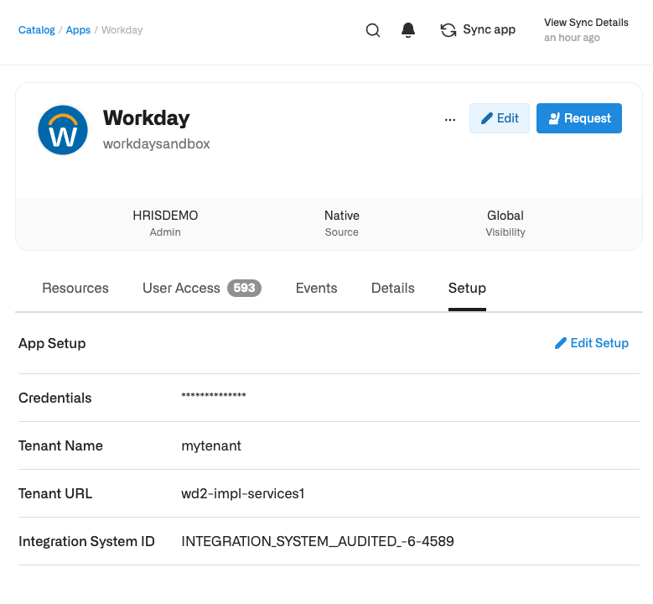The width and height of the screenshot is (653, 604).
Task: Click the masked Credentials value
Action: [x=214, y=396]
